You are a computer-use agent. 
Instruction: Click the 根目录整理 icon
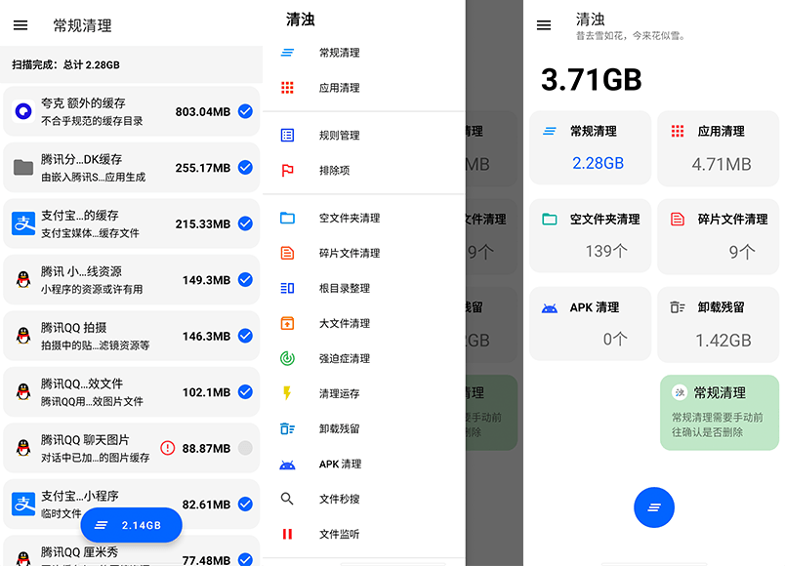pyautogui.click(x=287, y=288)
